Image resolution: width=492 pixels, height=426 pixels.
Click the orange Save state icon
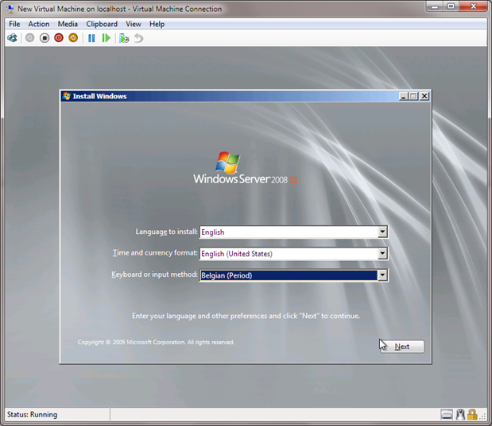[73, 38]
